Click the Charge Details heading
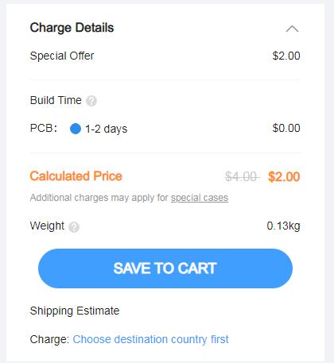 click(72, 28)
